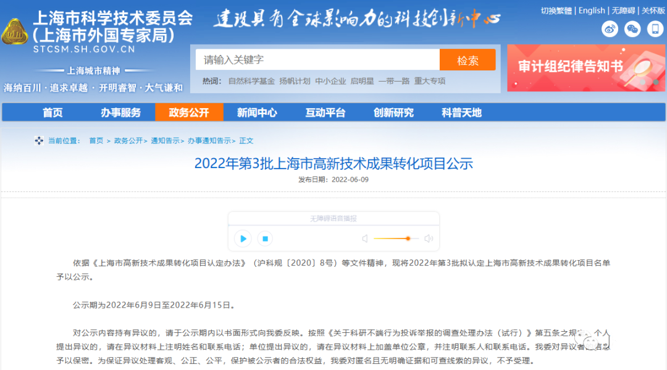The image size is (667, 370).
Task: Stop the voice broadcast playback
Action: click(264, 238)
